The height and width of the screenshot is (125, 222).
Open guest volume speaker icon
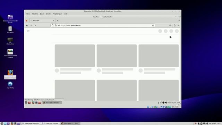(x=166, y=103)
